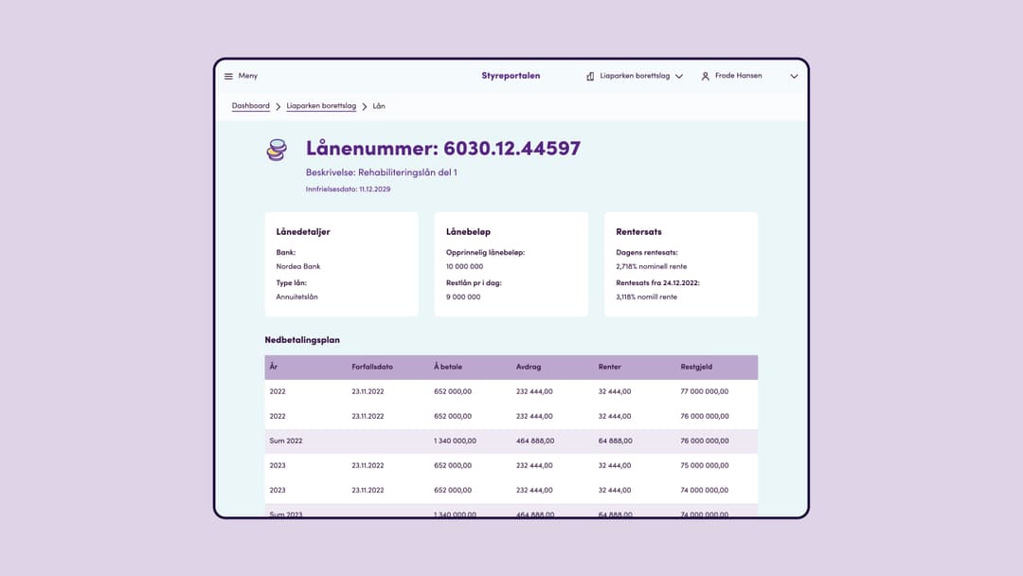
Task: Click the Lånedetaljer card
Action: [341, 264]
